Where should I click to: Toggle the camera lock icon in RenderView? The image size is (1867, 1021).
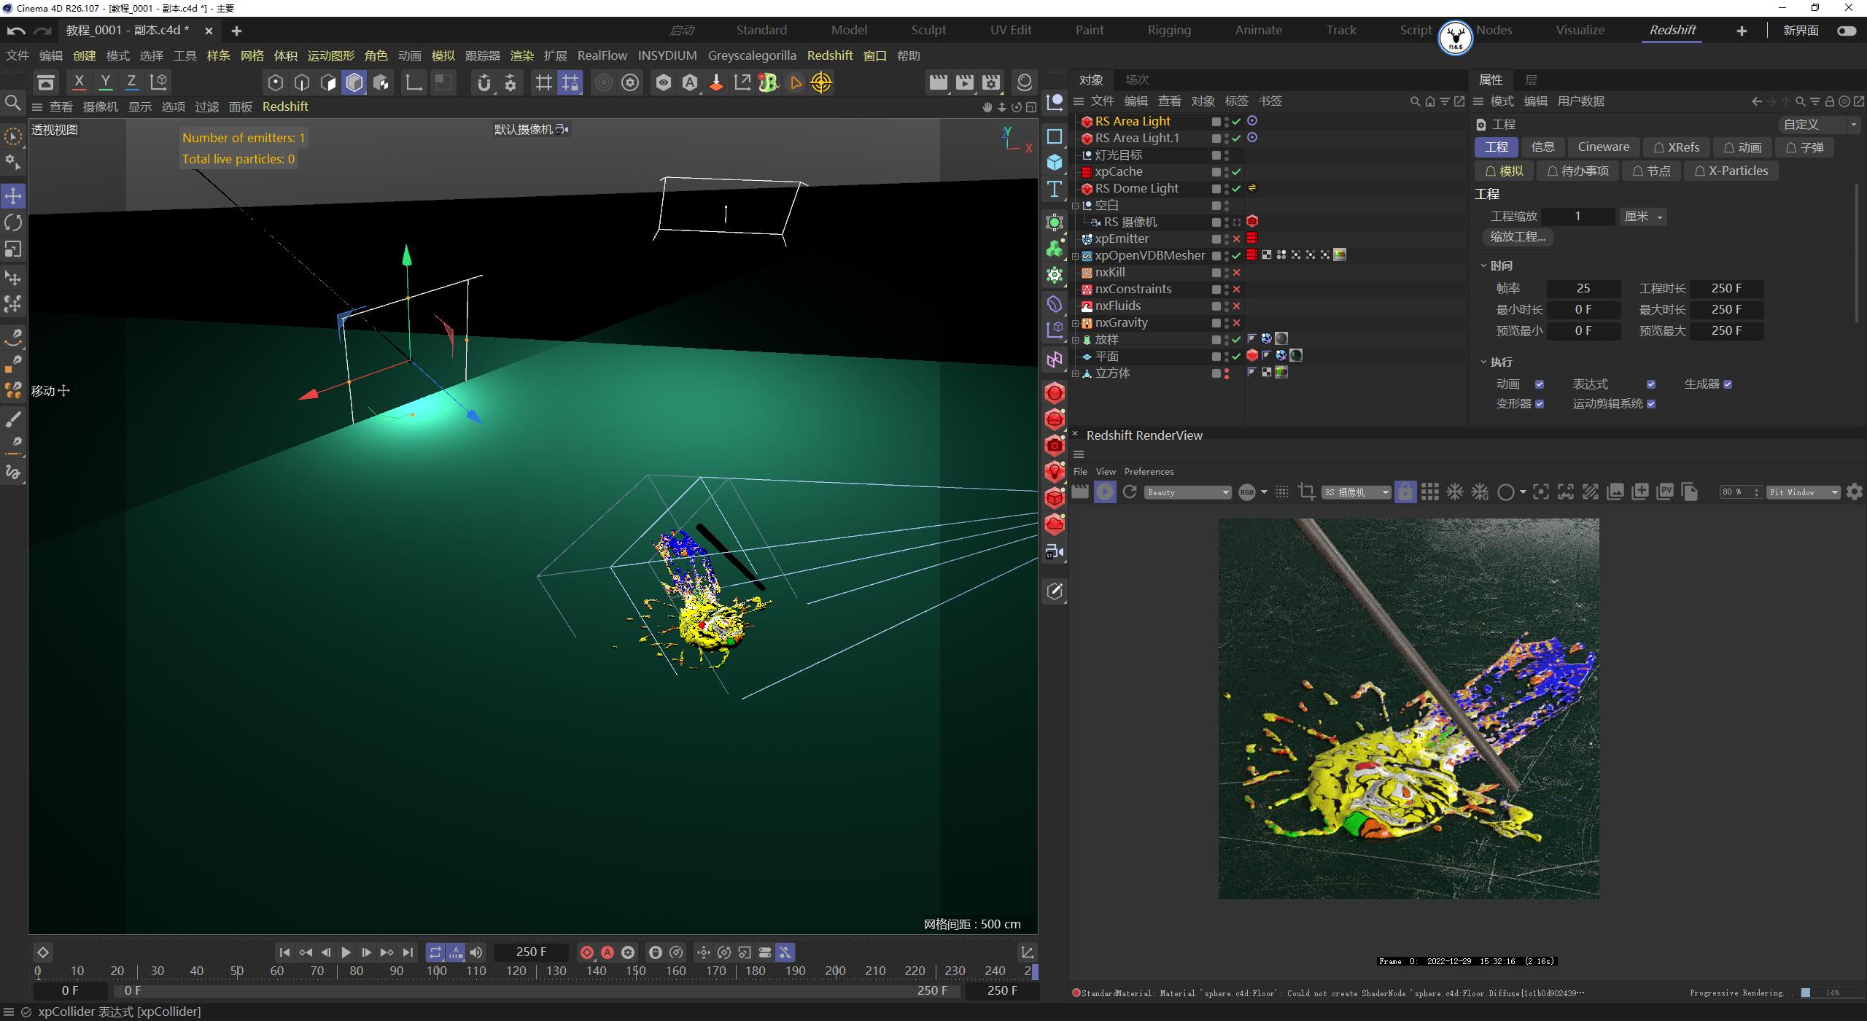[x=1405, y=492]
